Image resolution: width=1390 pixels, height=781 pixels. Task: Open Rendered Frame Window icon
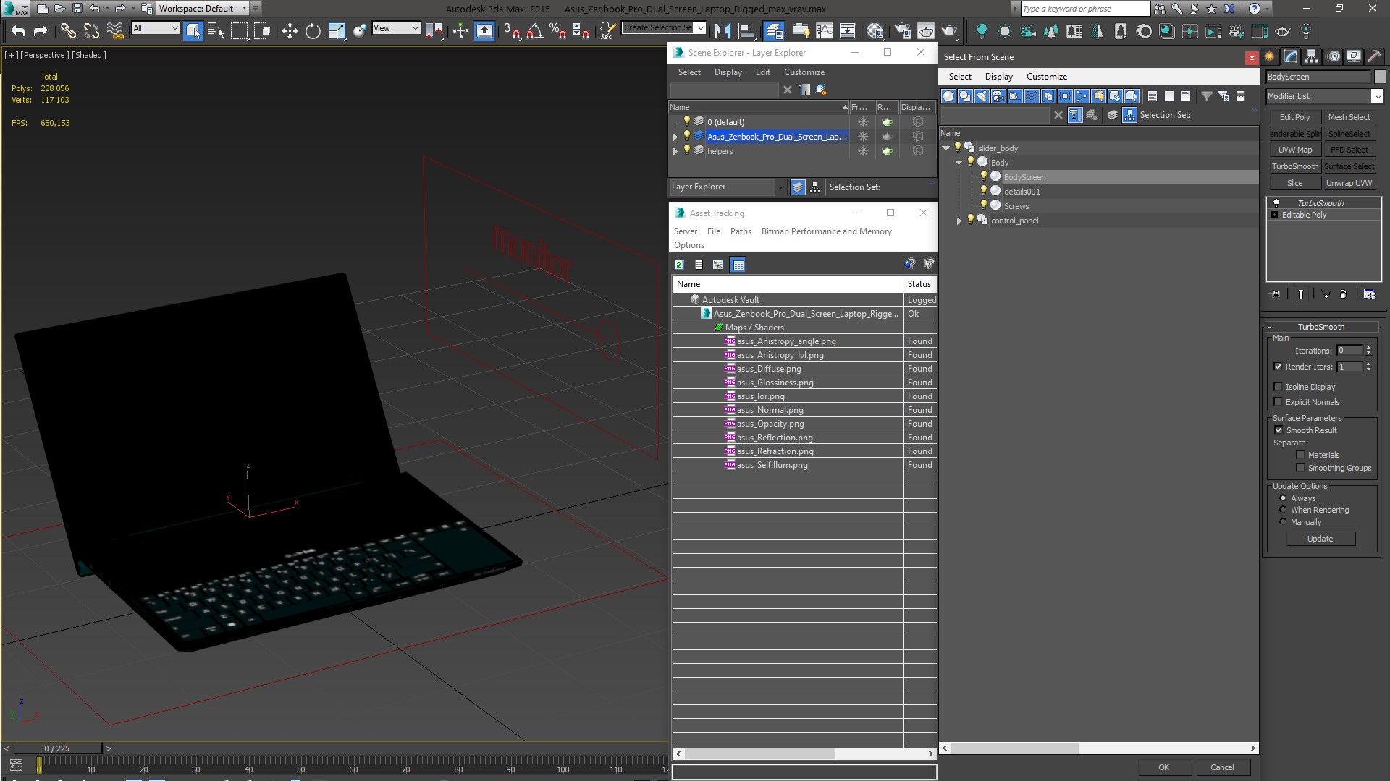(x=926, y=30)
